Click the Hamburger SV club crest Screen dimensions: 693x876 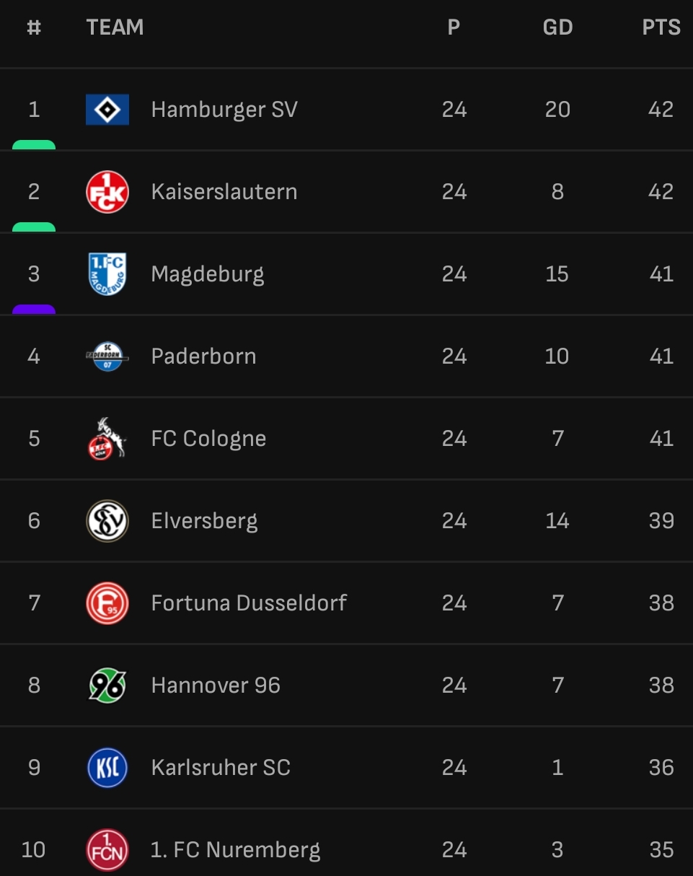107,110
